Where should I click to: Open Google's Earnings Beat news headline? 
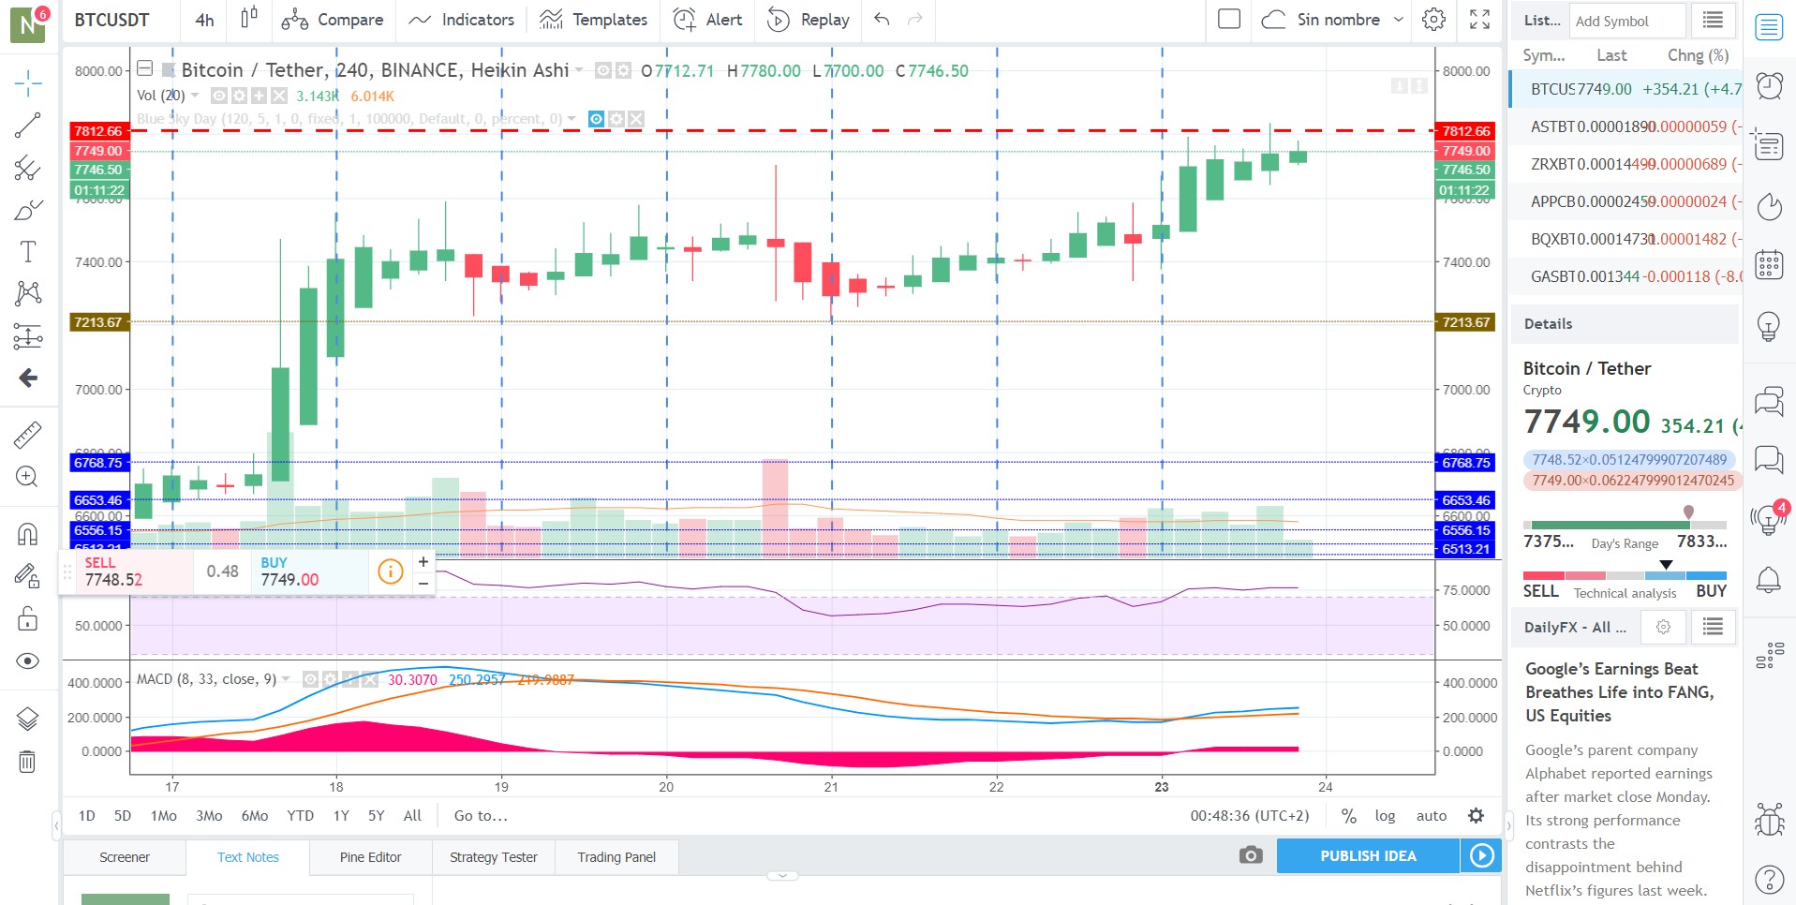pyautogui.click(x=1619, y=692)
